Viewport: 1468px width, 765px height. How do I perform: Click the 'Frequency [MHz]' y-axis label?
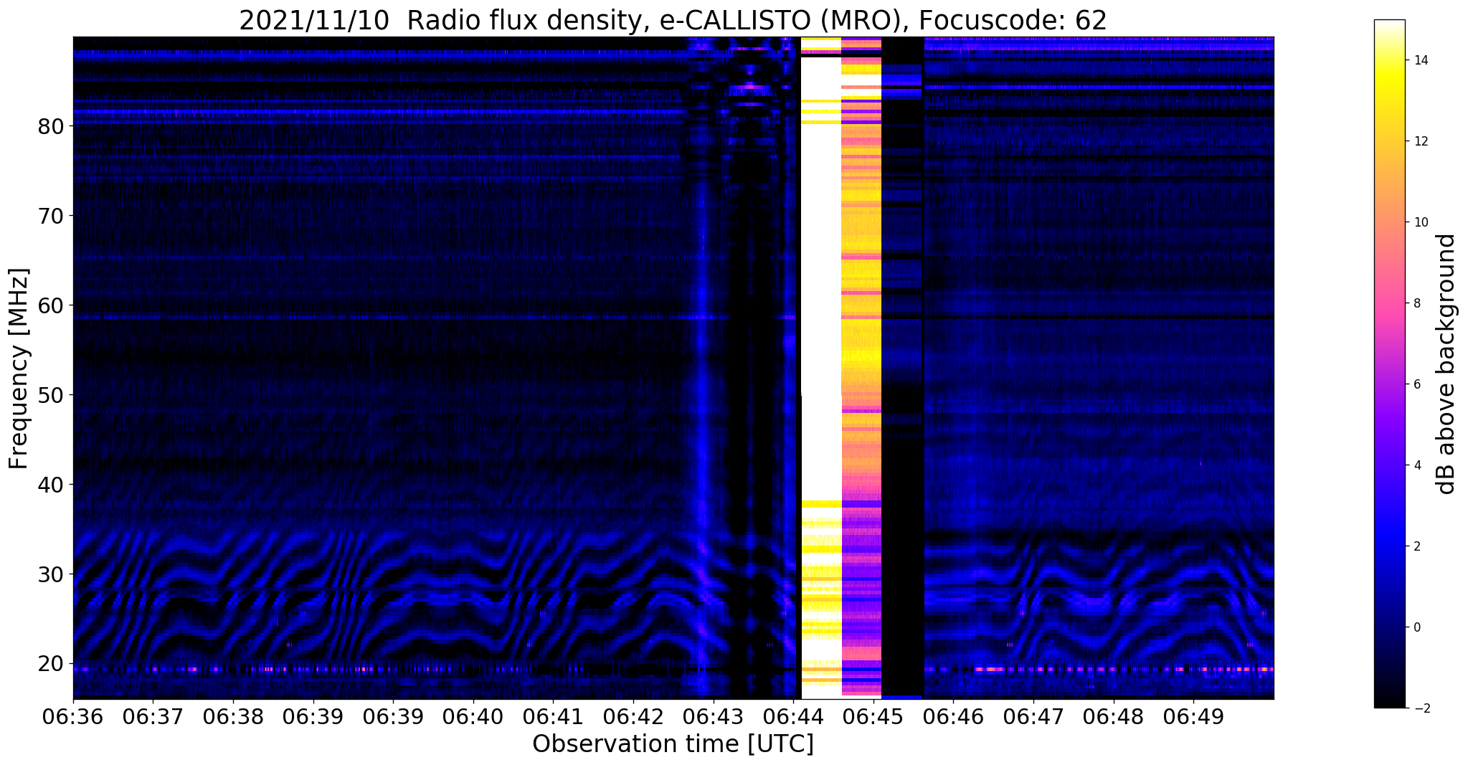pyautogui.click(x=19, y=369)
